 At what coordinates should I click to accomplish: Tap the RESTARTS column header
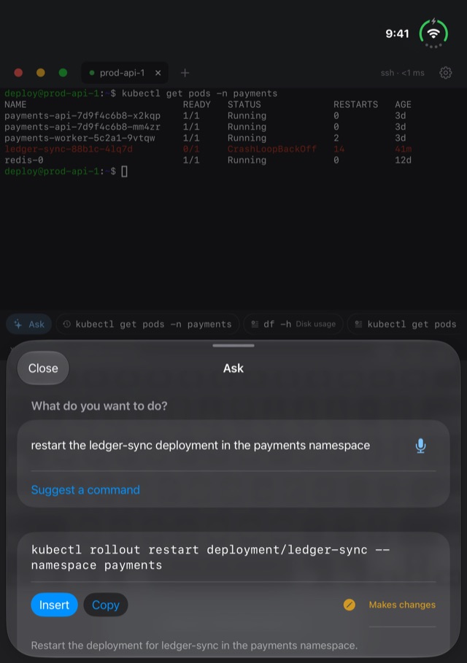(356, 104)
